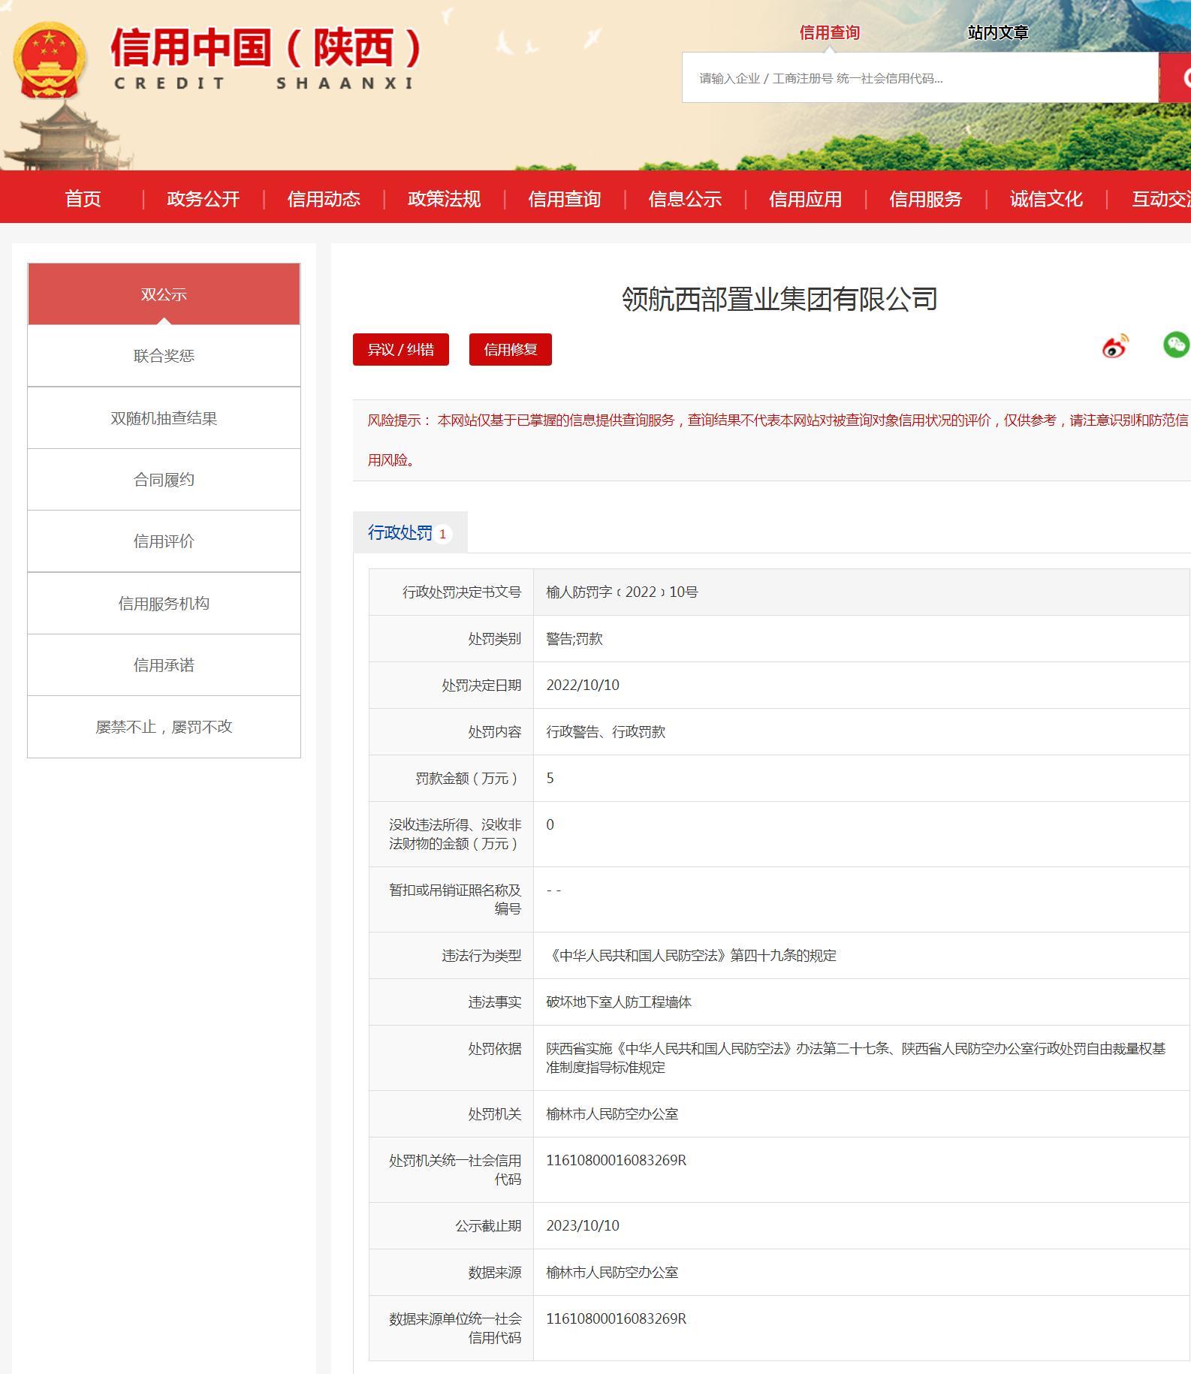Open 信息公示 navigation menu
This screenshot has height=1374, width=1191.
coord(685,199)
